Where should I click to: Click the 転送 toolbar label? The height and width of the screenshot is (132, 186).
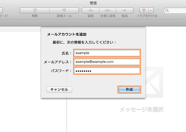[x=125, y=16]
